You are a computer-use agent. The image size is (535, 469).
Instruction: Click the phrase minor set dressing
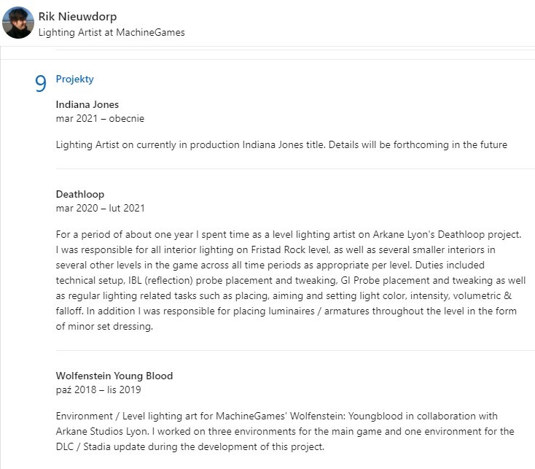(112, 326)
